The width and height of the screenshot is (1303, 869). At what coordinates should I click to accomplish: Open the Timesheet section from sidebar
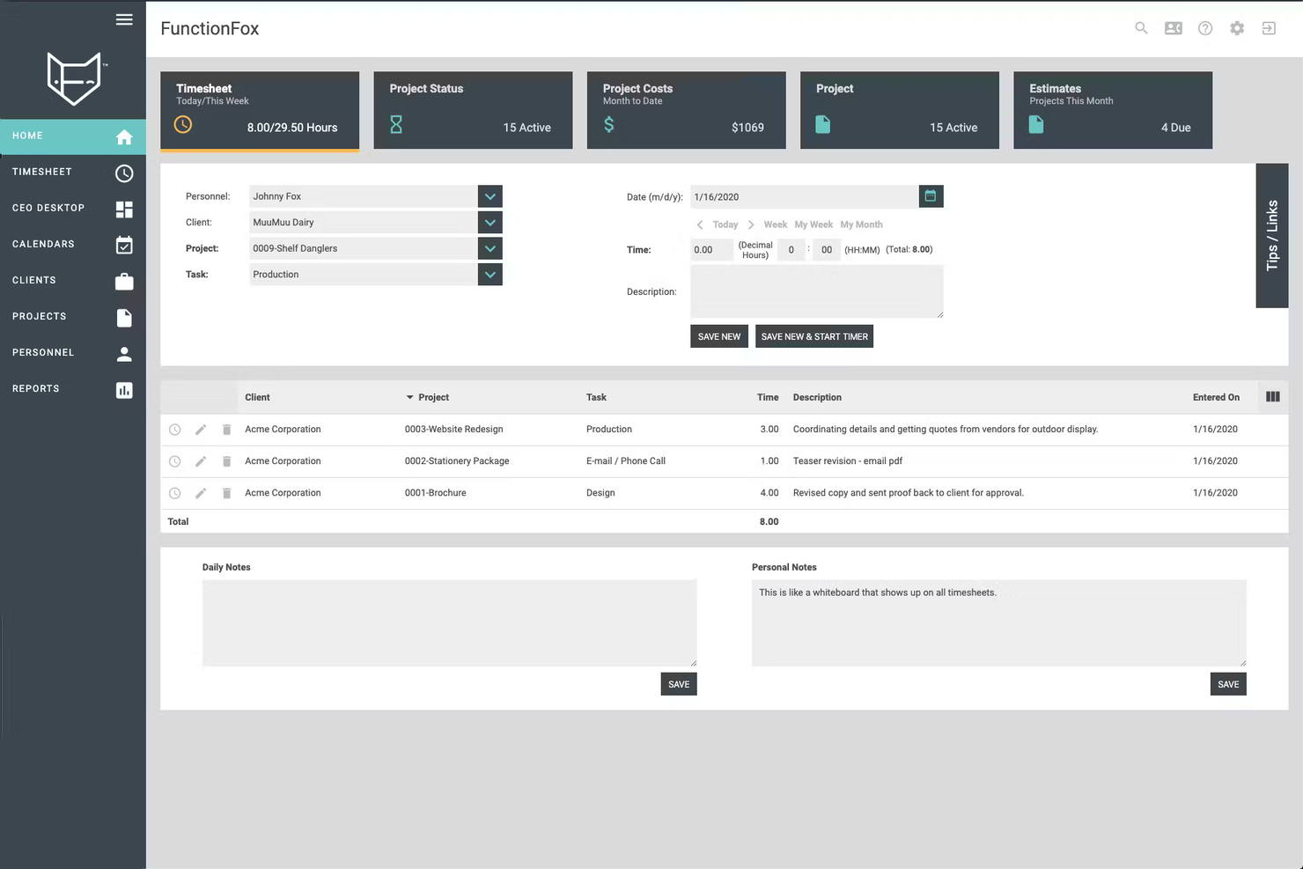point(62,172)
